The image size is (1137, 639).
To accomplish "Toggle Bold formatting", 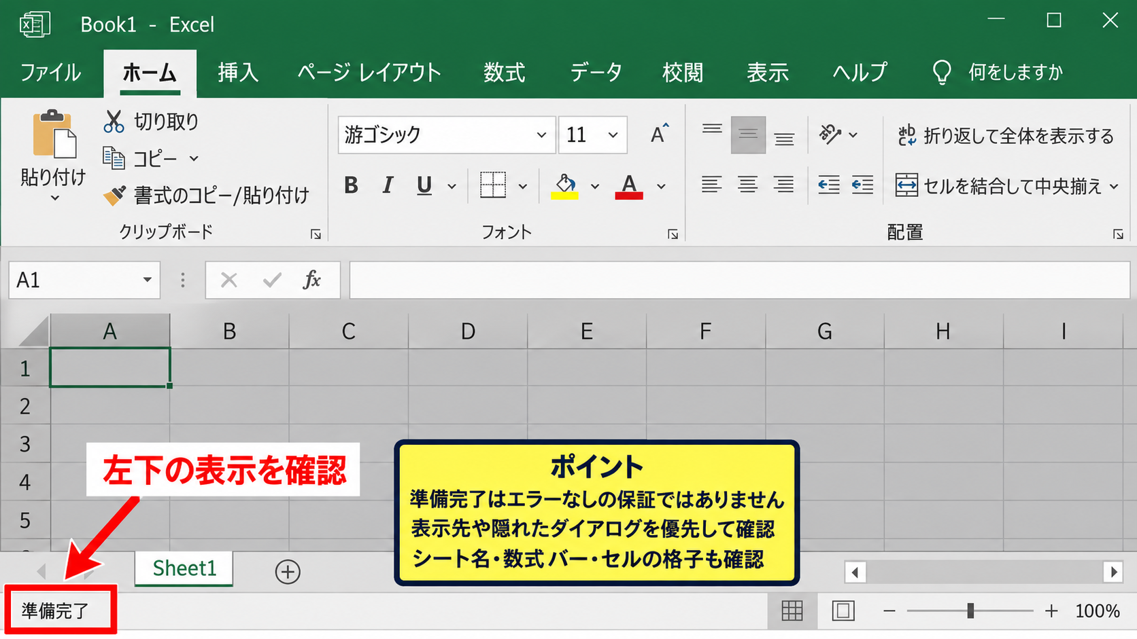I will click(x=351, y=185).
